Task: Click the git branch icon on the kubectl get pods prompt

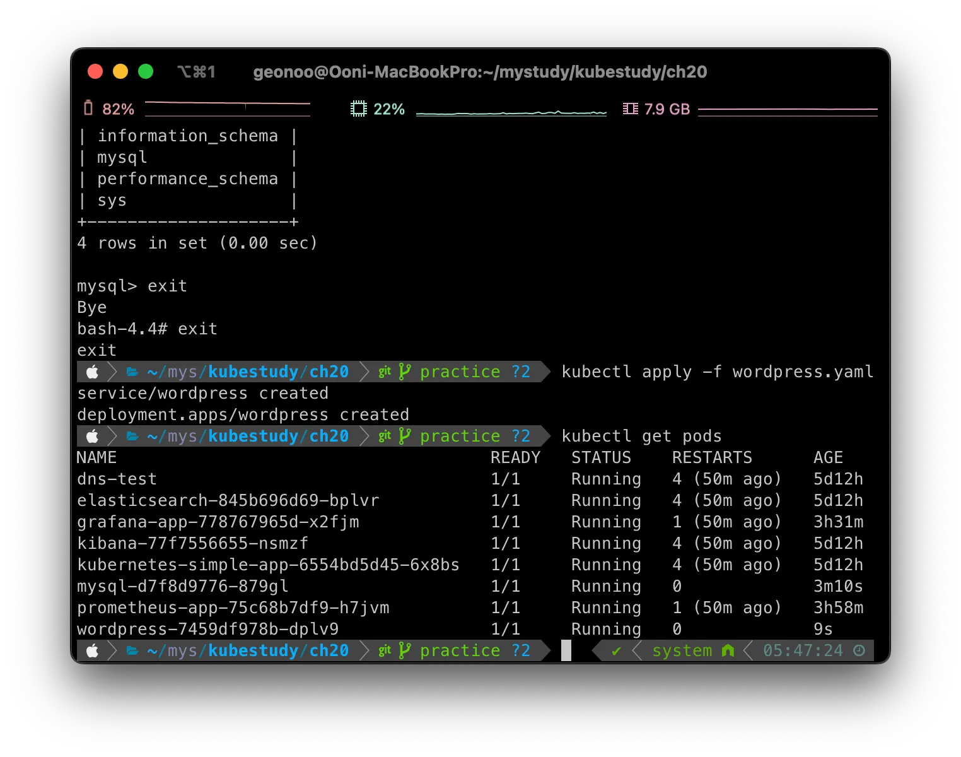Action: click(405, 437)
